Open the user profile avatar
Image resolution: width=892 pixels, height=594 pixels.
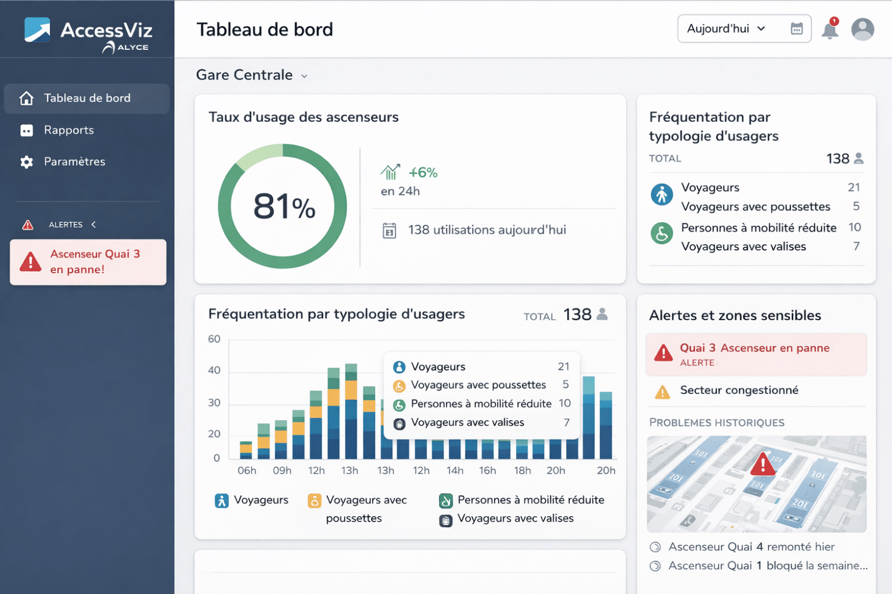point(862,29)
